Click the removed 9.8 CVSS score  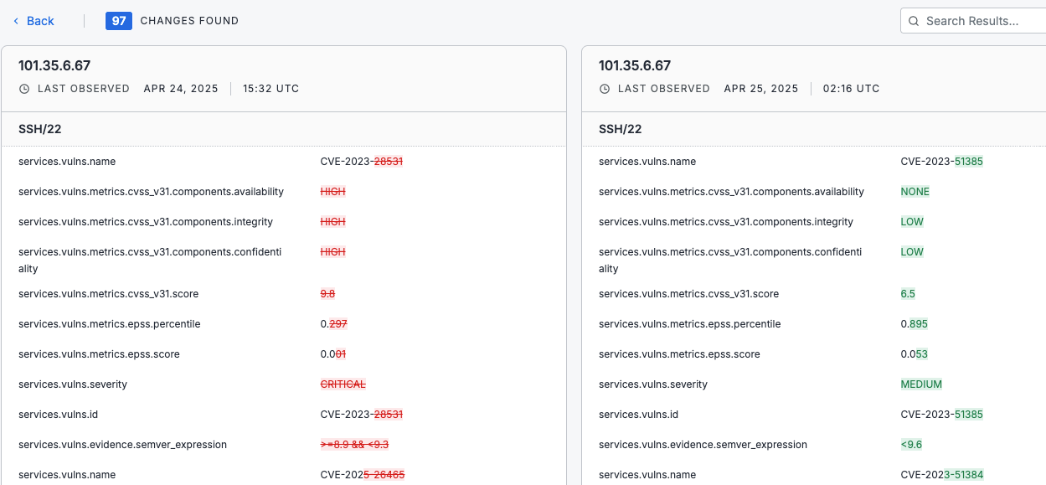point(328,294)
